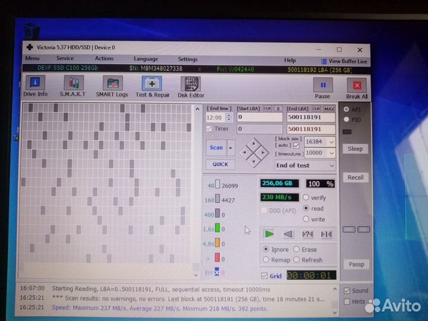The width and height of the screenshot is (428, 321).
Task: Open the Service menu
Action: pos(65,59)
